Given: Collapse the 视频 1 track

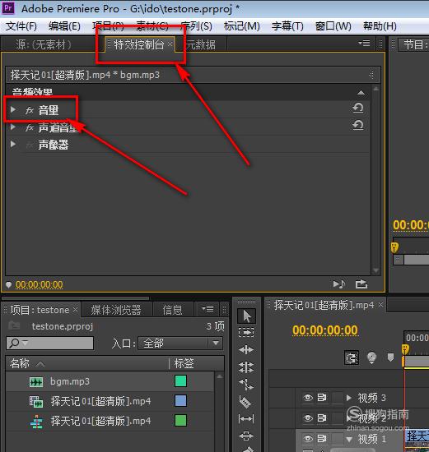Looking at the screenshot, I should [349, 440].
